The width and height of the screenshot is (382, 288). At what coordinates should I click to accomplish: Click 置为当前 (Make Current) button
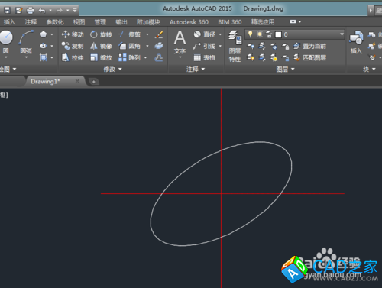(x=309, y=46)
